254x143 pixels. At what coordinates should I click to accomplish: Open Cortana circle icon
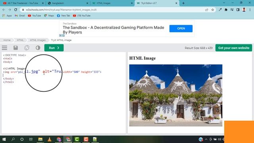click(x=22, y=139)
